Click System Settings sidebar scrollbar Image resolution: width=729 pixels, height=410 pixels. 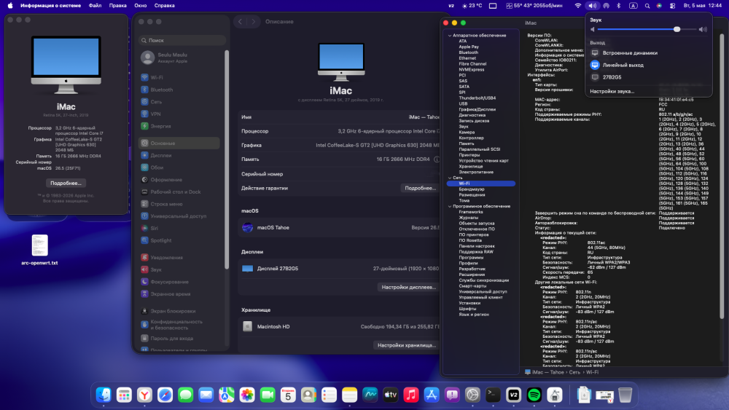(227, 159)
